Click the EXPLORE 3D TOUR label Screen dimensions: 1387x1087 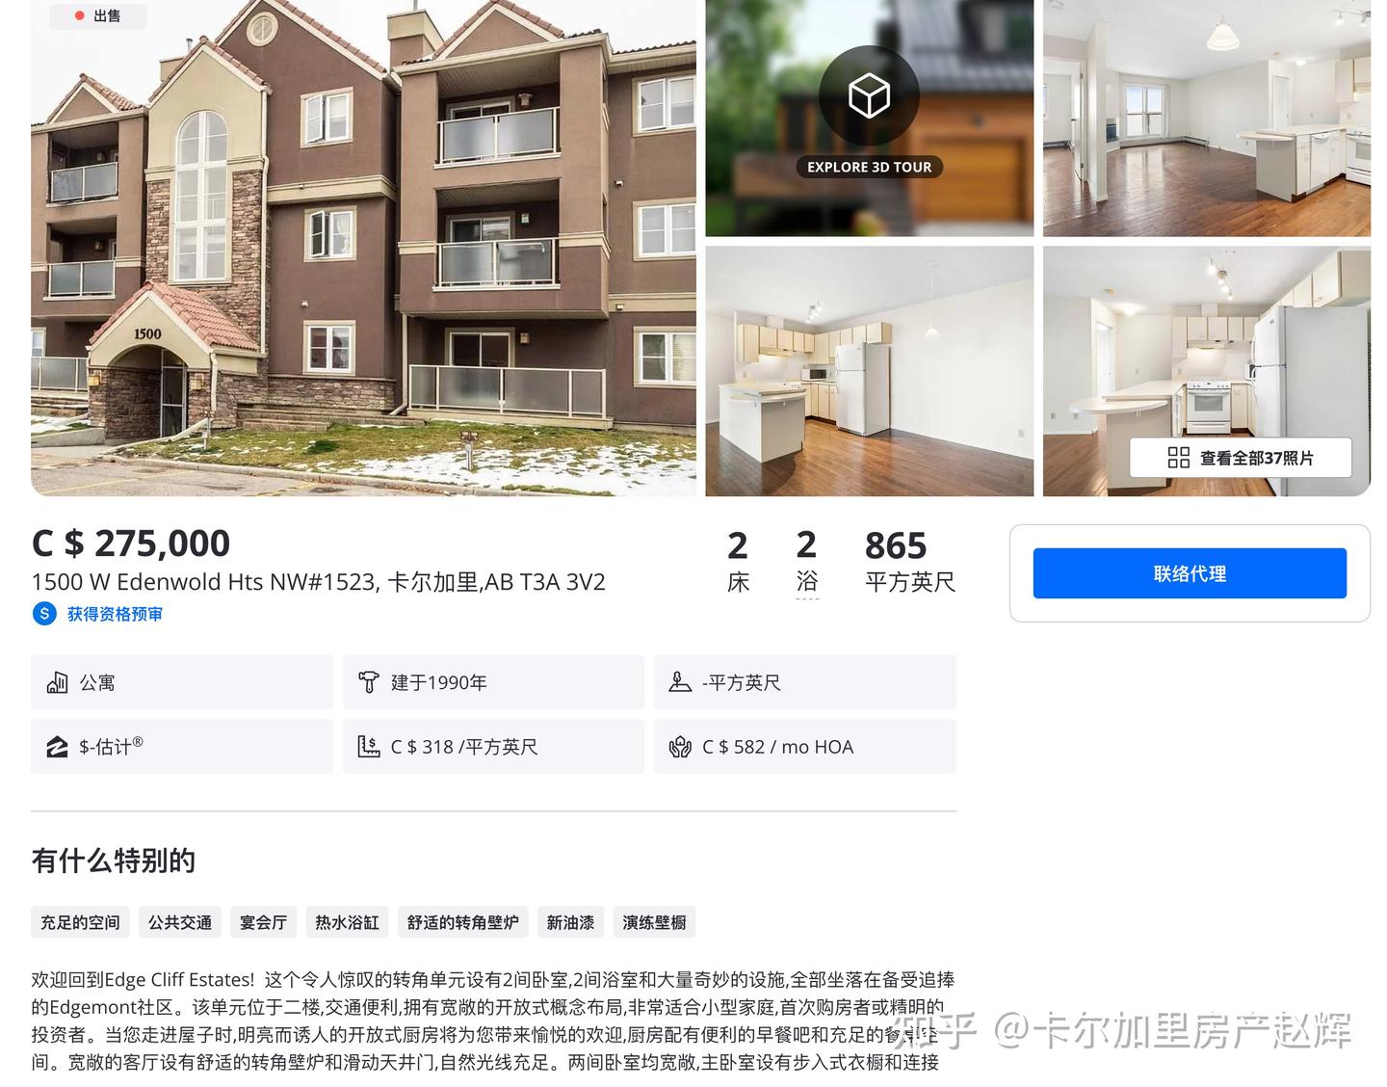(x=869, y=167)
